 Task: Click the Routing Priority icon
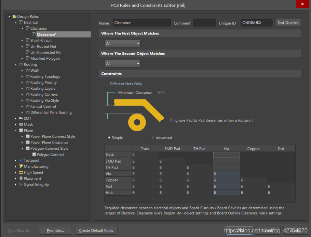point(28,82)
